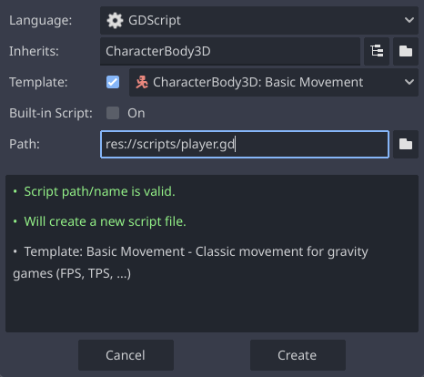The height and width of the screenshot is (377, 424).
Task: Open the Language GDScript dropdown
Action: click(259, 20)
